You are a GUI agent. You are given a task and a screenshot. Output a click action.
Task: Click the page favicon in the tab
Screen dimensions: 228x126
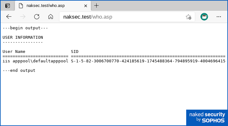(21, 6)
